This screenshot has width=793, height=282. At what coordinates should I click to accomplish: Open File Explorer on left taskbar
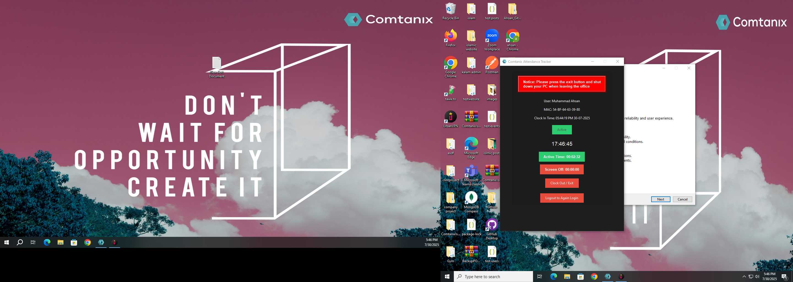(x=60, y=242)
